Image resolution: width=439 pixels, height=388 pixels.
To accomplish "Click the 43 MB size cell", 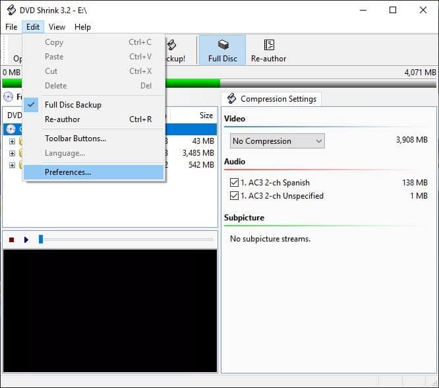I will (x=203, y=141).
